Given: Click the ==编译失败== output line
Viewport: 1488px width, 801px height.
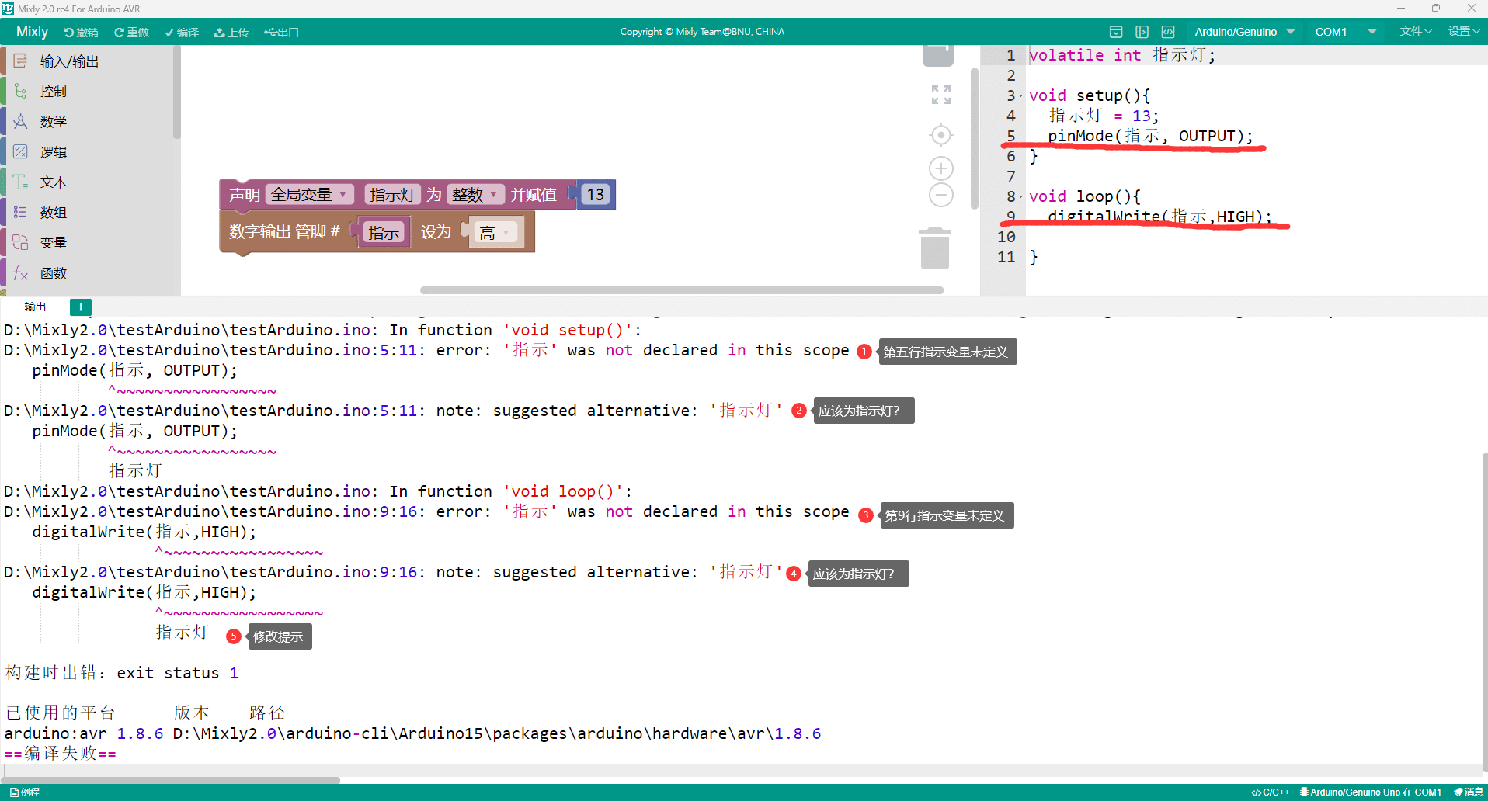Looking at the screenshot, I should click(x=61, y=754).
